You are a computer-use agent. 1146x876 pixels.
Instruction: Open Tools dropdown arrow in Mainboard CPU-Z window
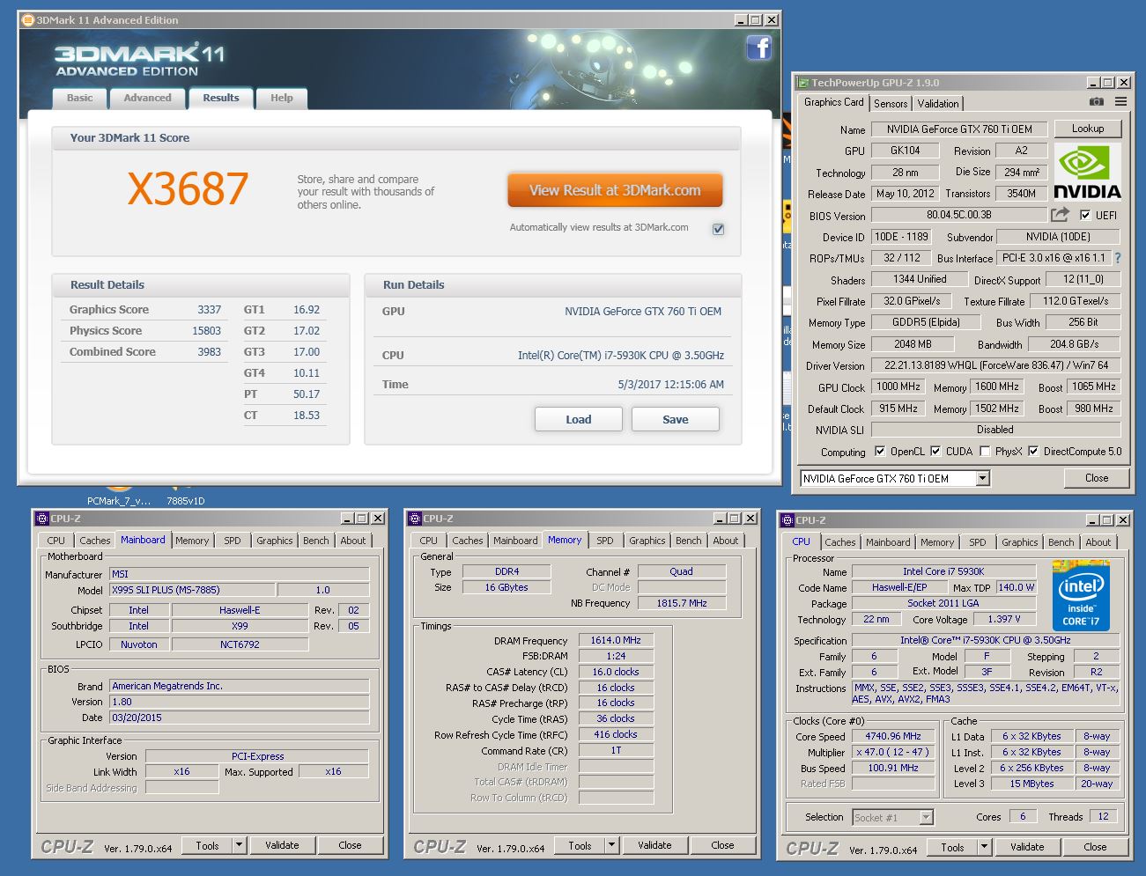239,845
